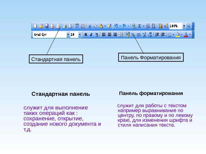The width and height of the screenshot is (206, 154).
Task: Open the fill color palette arrow
Action: point(182,35)
